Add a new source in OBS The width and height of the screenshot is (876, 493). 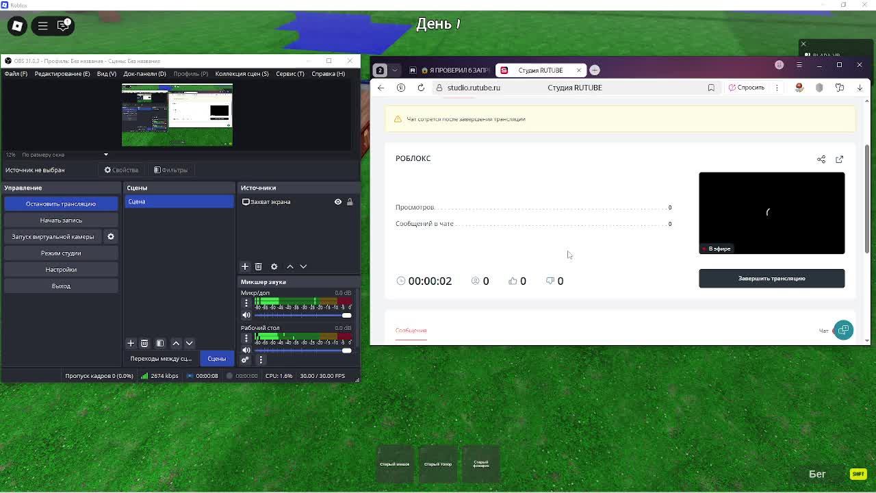[245, 266]
